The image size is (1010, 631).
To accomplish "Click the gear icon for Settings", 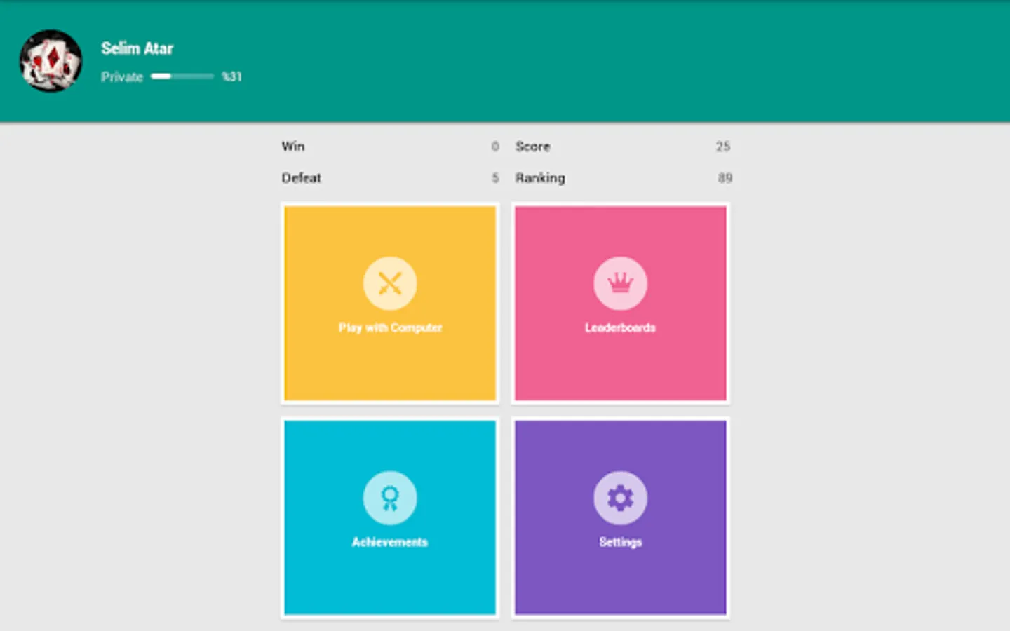I will [x=620, y=498].
